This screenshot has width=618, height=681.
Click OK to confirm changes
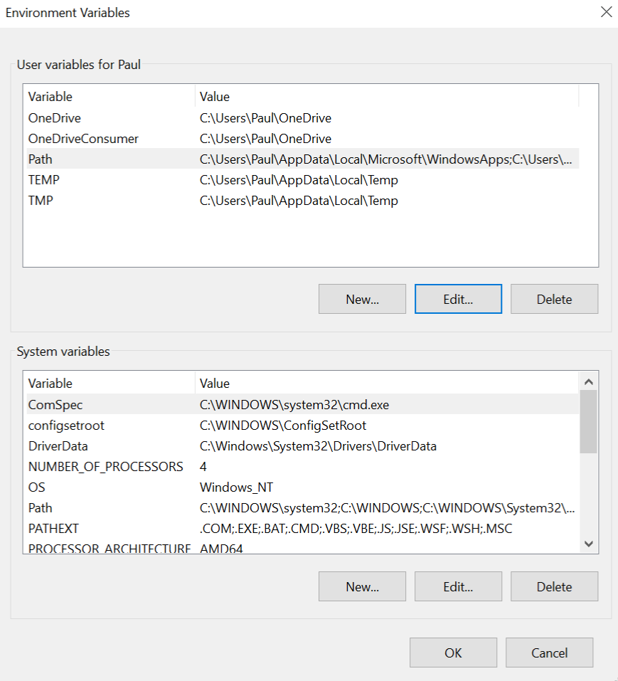(x=453, y=653)
